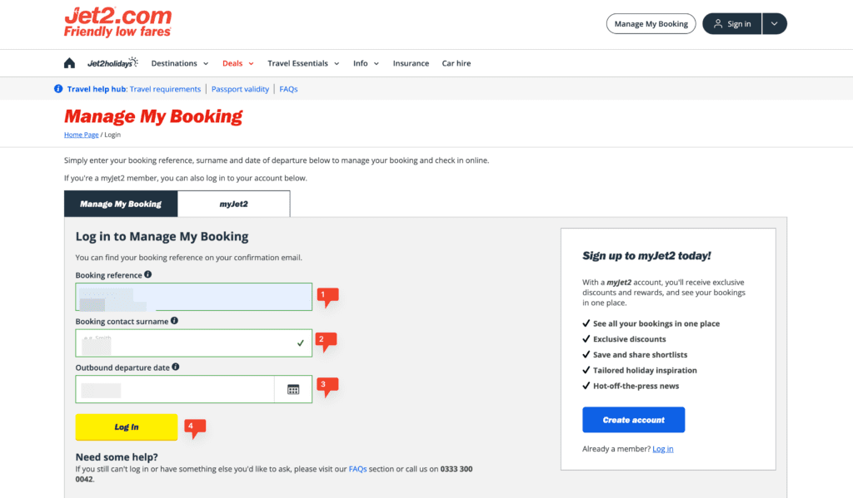Follow the Home Page breadcrumb link

click(81, 135)
